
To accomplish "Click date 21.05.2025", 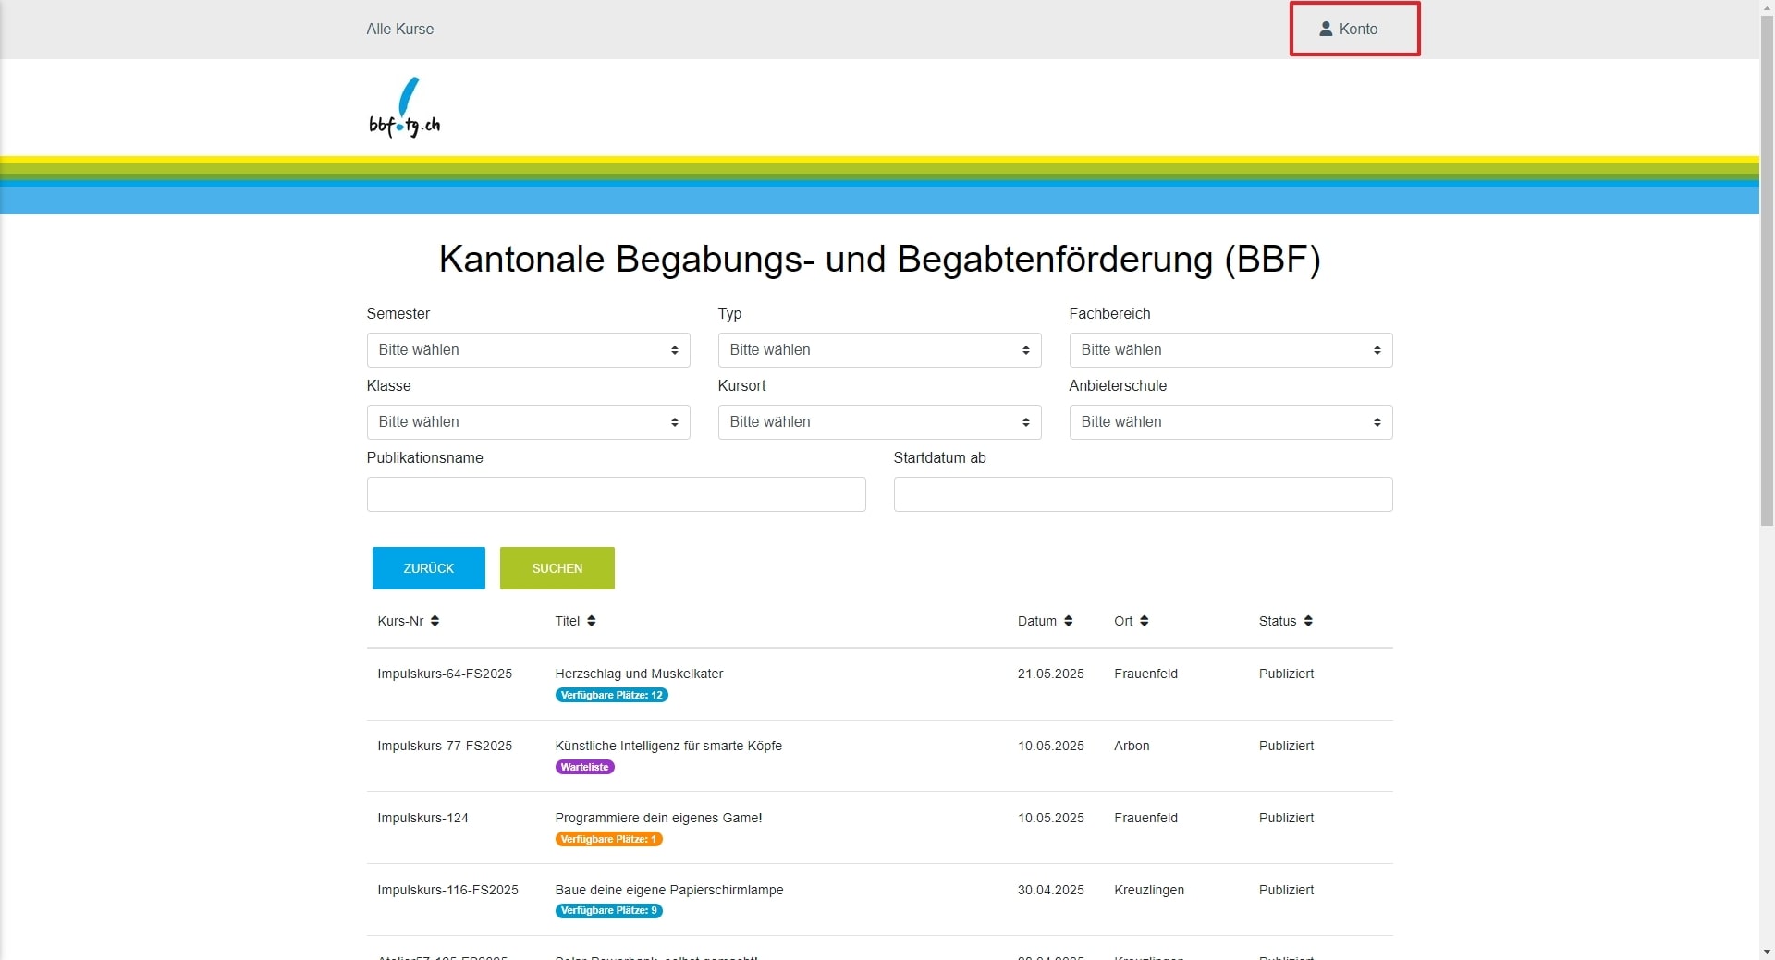I will click(x=1050, y=674).
